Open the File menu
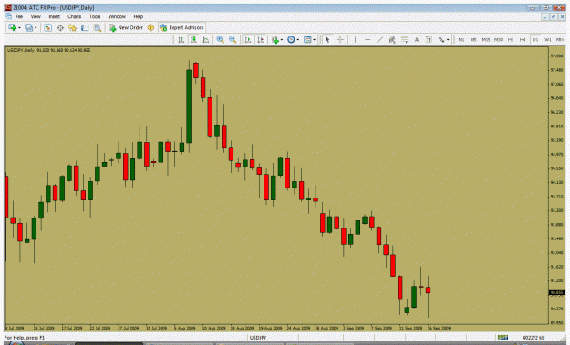The image size is (570, 345). (19, 16)
